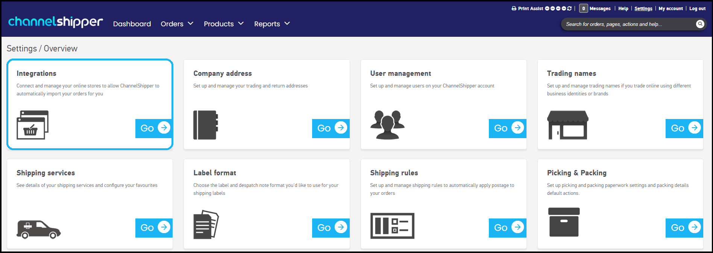This screenshot has height=253, width=713.
Task: Click the Shipping rules layout icon
Action: click(x=392, y=226)
